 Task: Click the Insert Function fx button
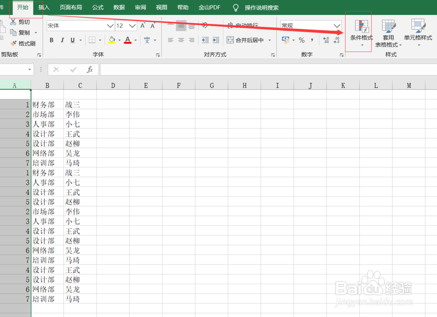90,70
